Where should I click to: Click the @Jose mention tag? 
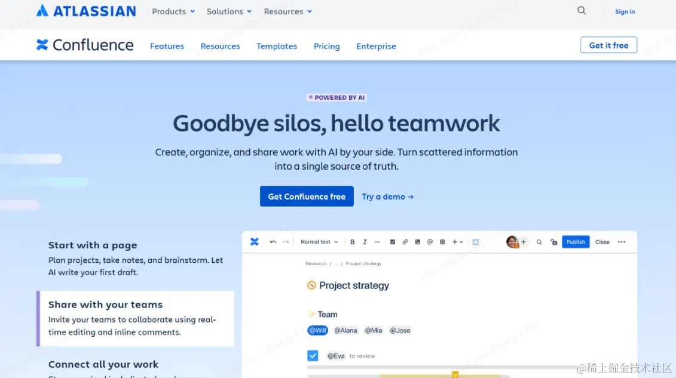(x=400, y=331)
